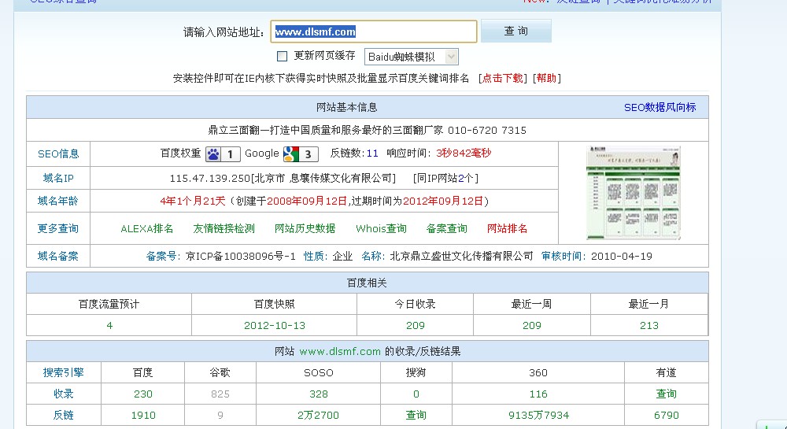787x429 pixels.
Task: Click Baidu 收录 value 230
Action: tap(143, 394)
